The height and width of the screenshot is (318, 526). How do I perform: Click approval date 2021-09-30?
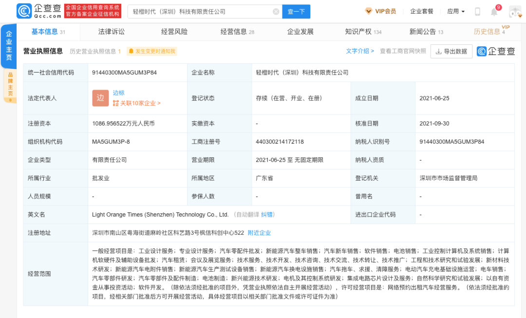[434, 123]
